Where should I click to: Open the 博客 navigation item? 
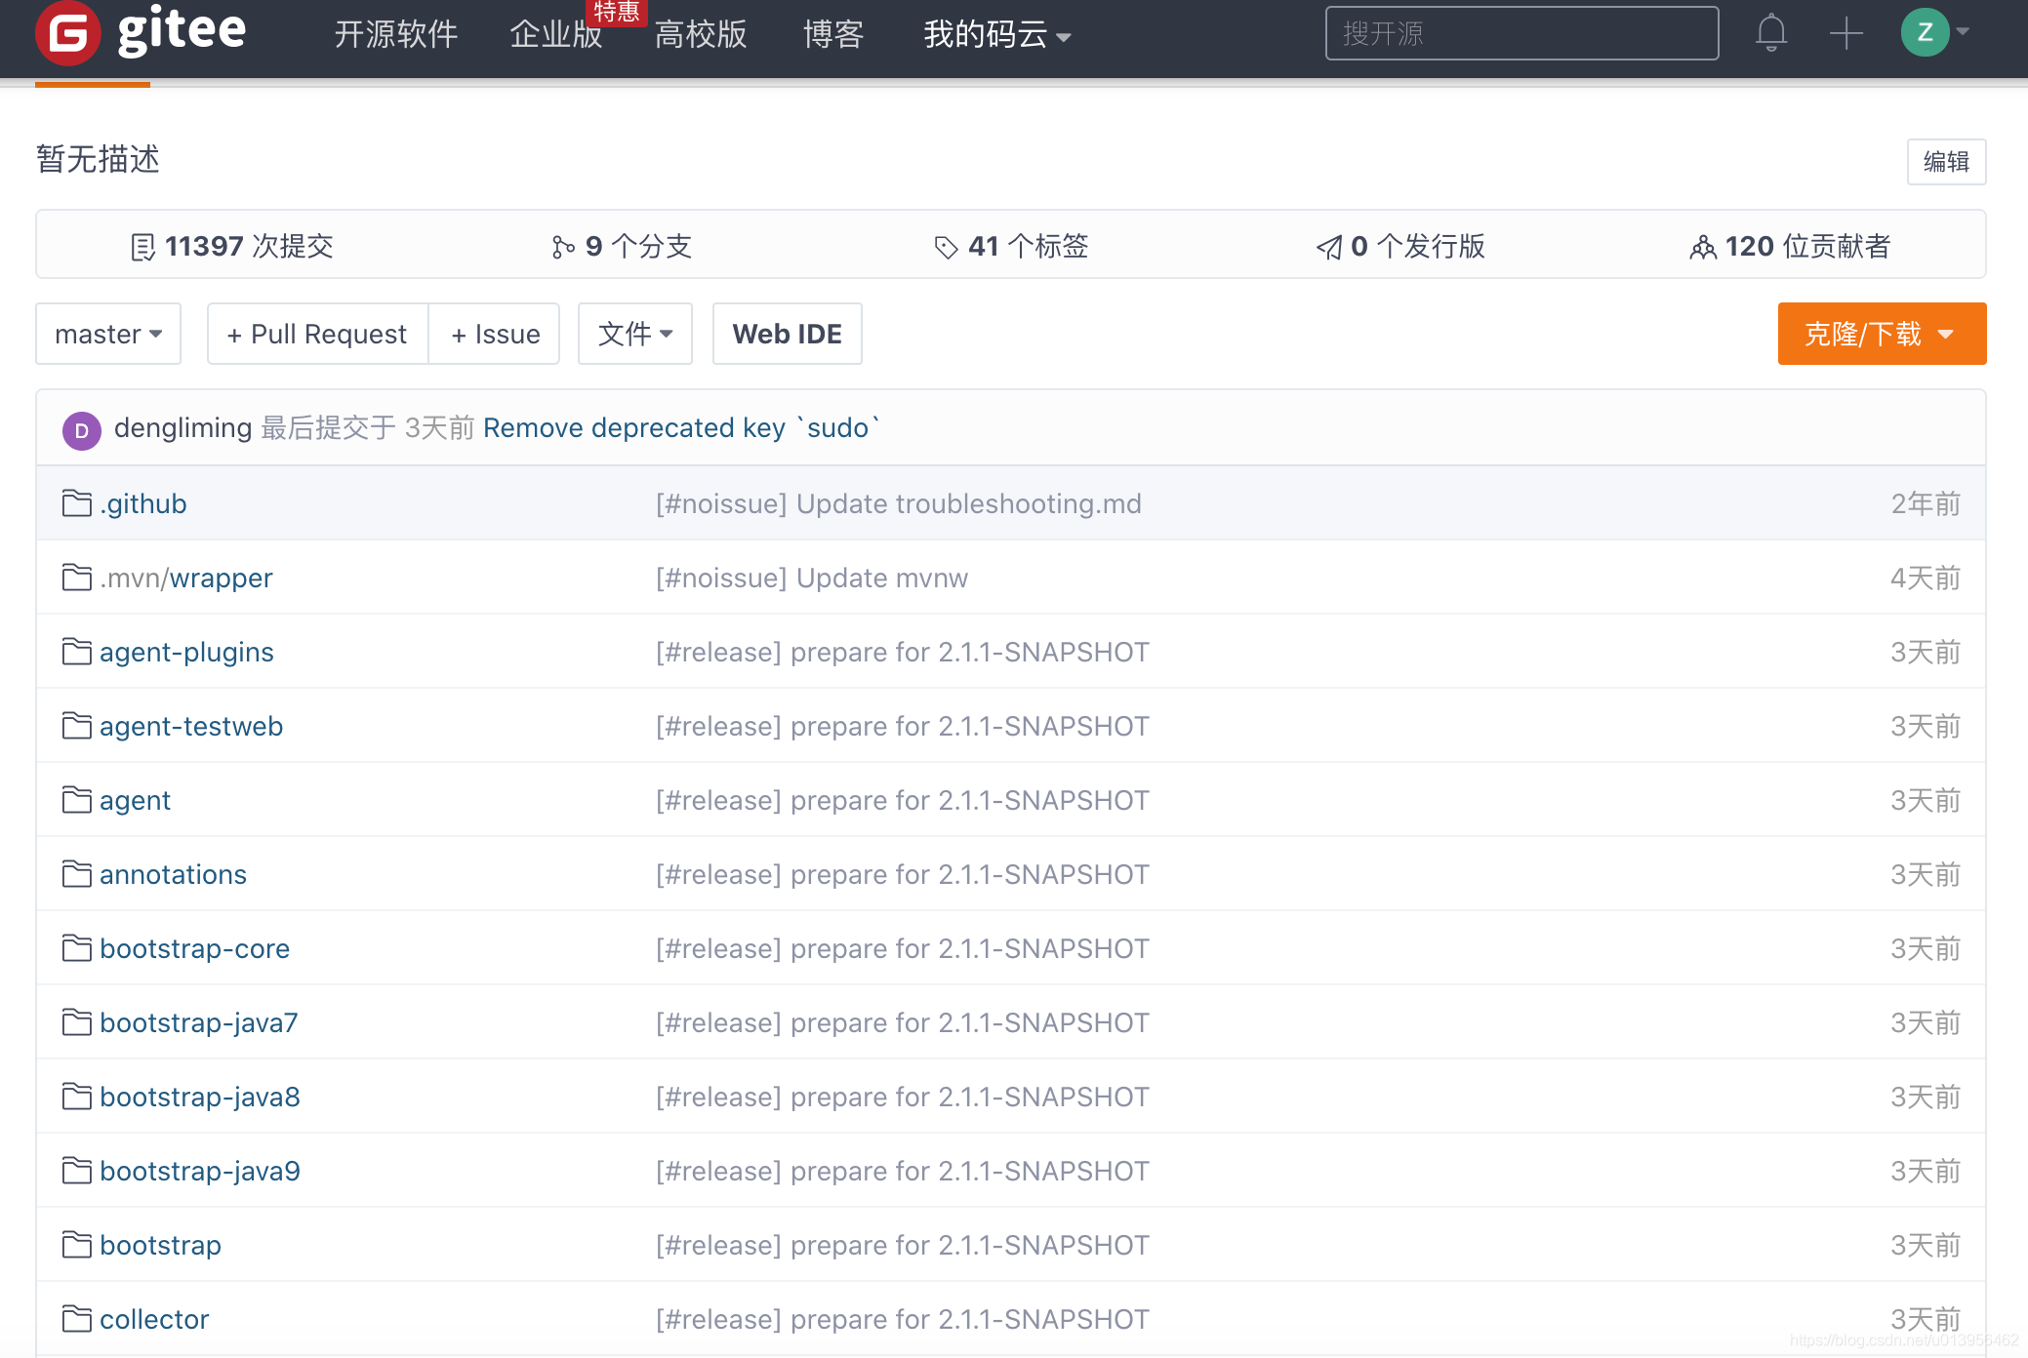point(832,34)
